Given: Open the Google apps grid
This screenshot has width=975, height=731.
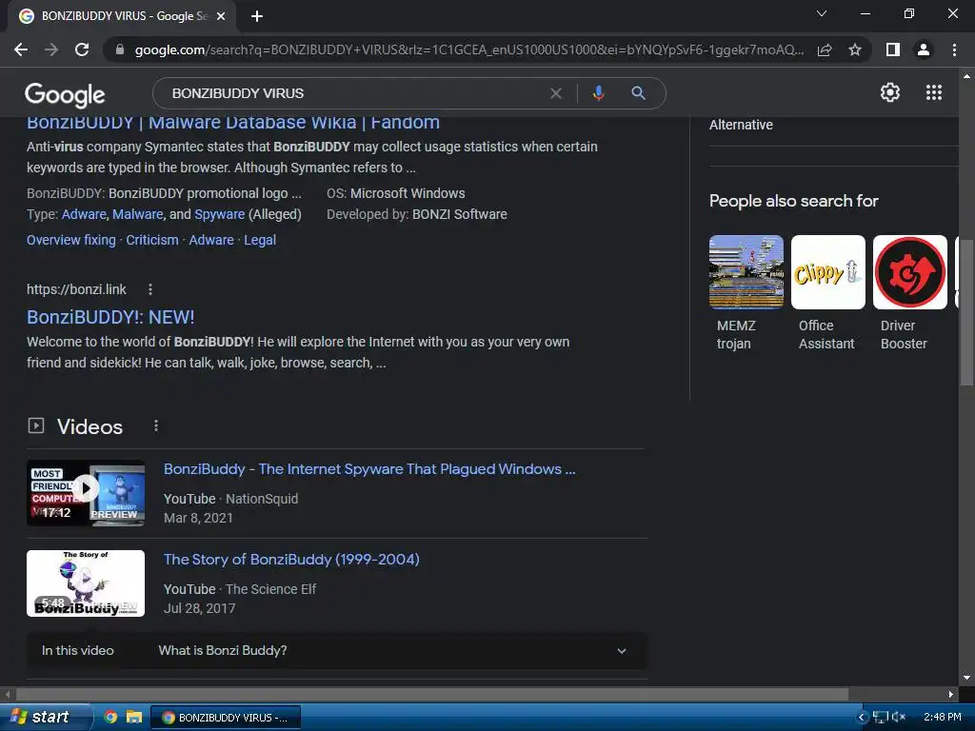Looking at the screenshot, I should pyautogui.click(x=934, y=92).
